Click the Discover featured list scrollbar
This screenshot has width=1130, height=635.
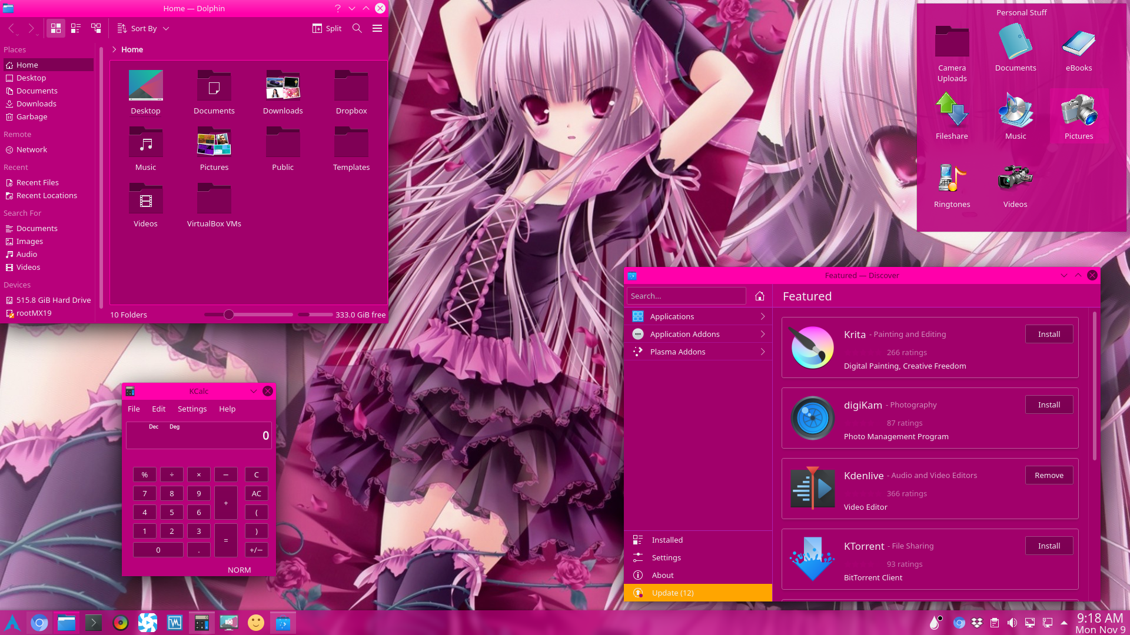(1094, 385)
